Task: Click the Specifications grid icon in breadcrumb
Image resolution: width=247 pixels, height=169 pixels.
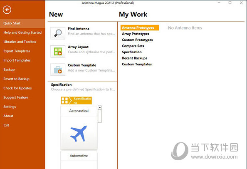Action: coord(64,100)
